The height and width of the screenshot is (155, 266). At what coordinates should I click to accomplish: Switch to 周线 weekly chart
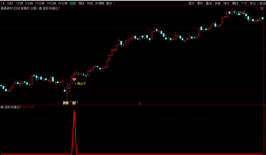[x=81, y=3]
